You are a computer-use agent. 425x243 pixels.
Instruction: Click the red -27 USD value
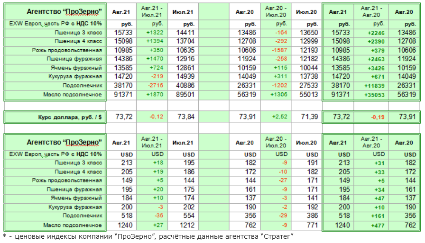[283, 180]
